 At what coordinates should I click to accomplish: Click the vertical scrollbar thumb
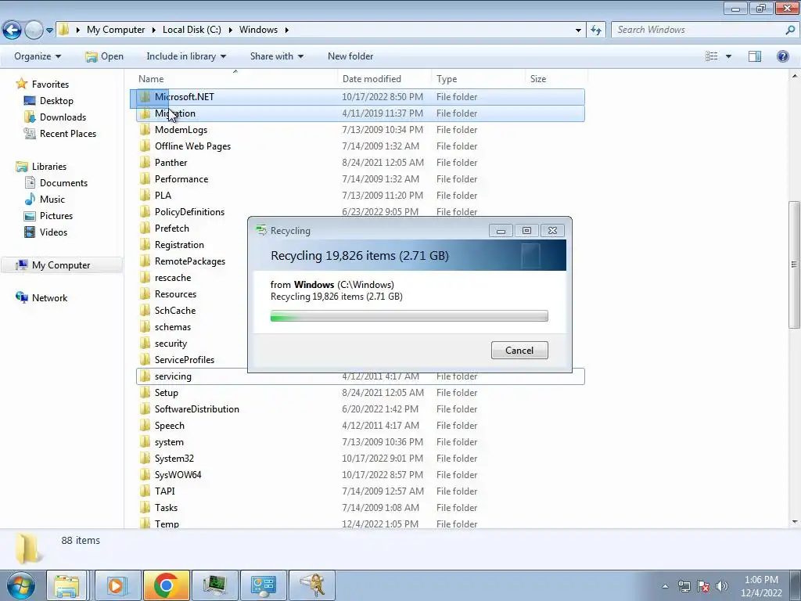point(794,265)
